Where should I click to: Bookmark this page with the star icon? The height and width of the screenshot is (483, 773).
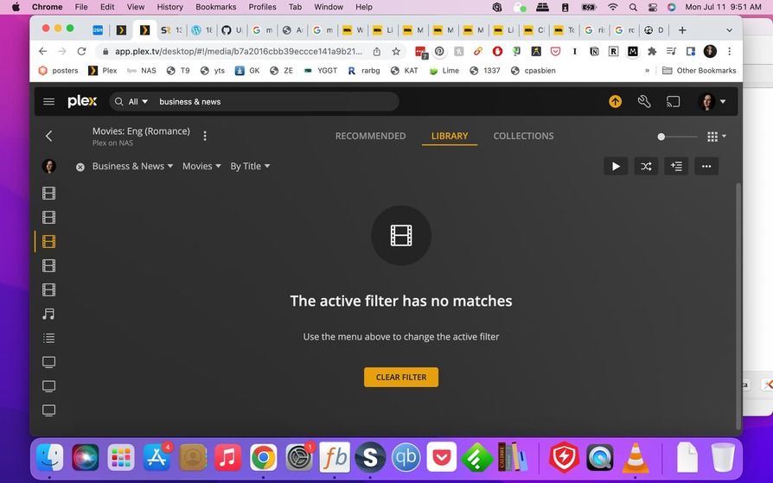pyautogui.click(x=395, y=51)
